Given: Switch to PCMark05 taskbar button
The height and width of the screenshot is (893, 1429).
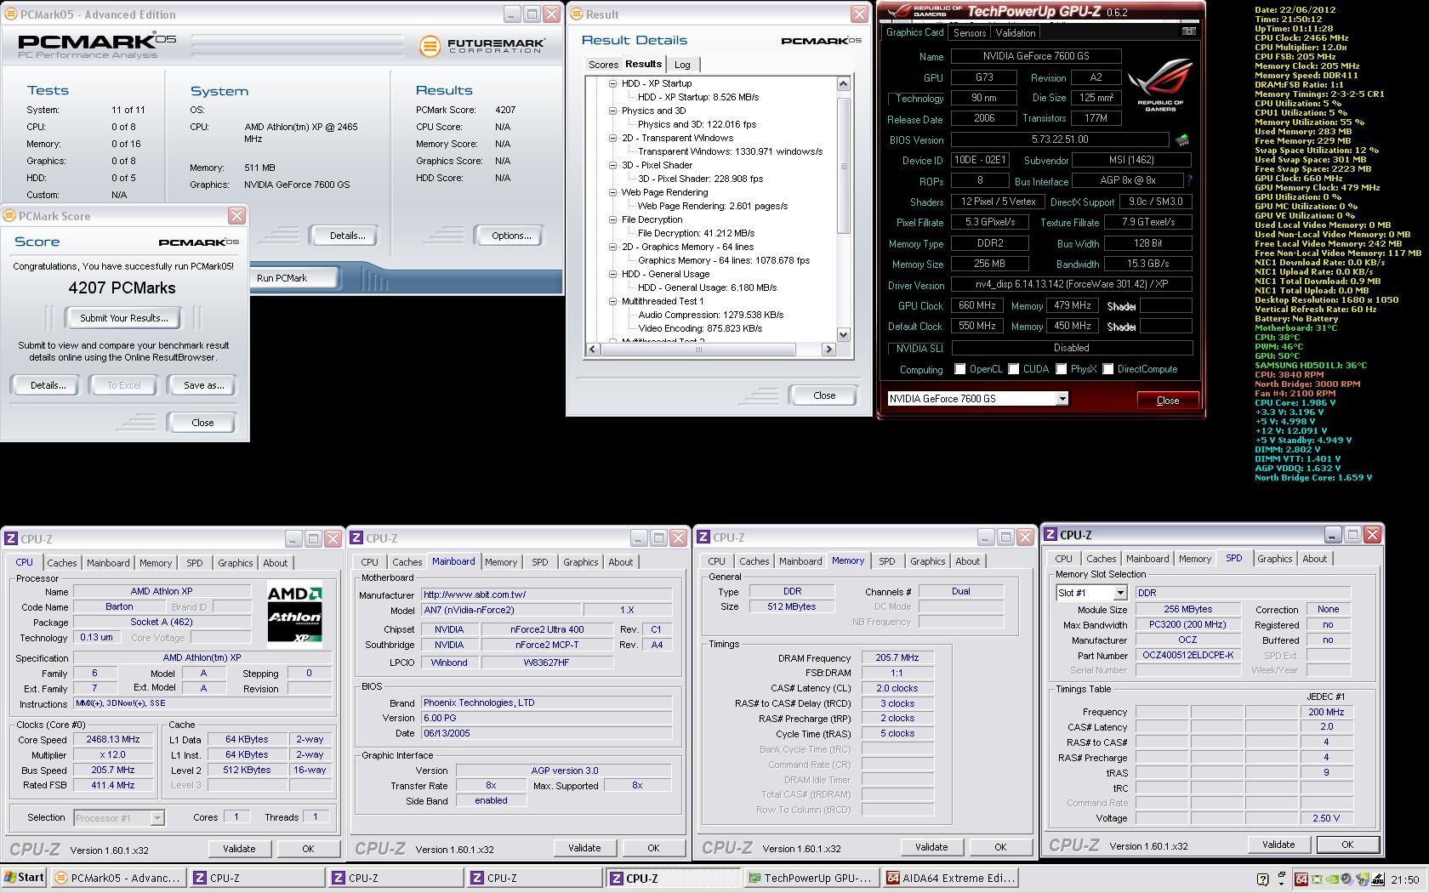Looking at the screenshot, I should pos(118,878).
